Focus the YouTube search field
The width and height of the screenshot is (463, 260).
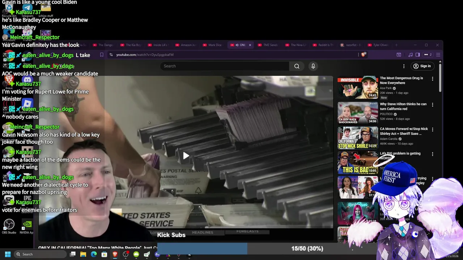pos(225,66)
